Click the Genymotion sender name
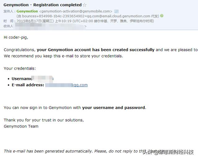The width and height of the screenshot is (198, 159). pyautogui.click(x=27, y=11)
